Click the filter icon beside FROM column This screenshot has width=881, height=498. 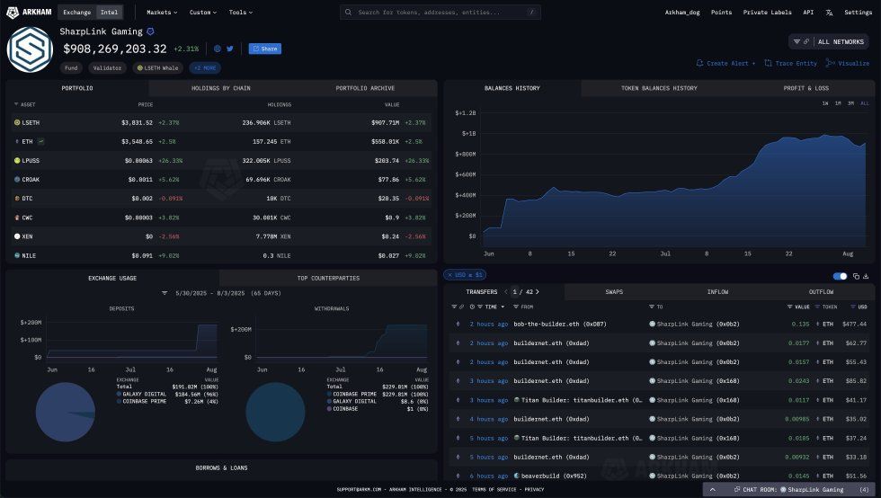click(x=516, y=307)
